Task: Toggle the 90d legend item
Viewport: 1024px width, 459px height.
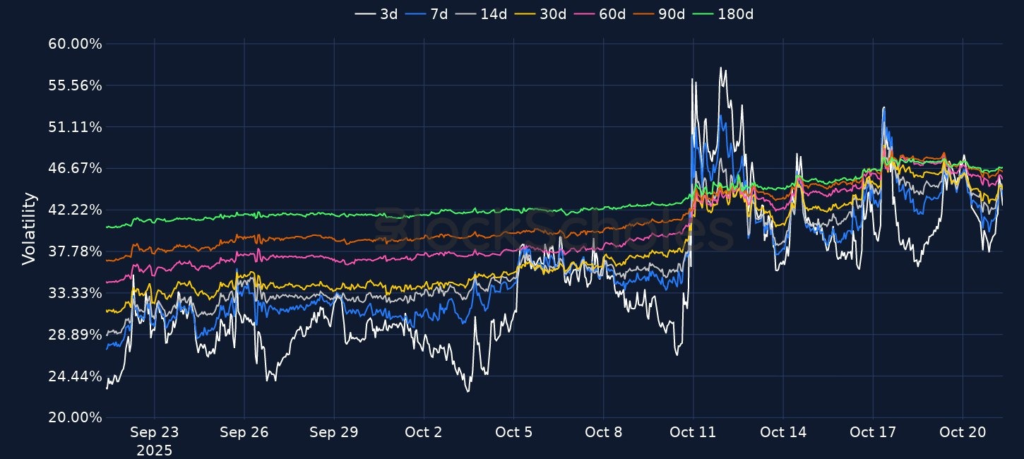Action: (x=659, y=14)
